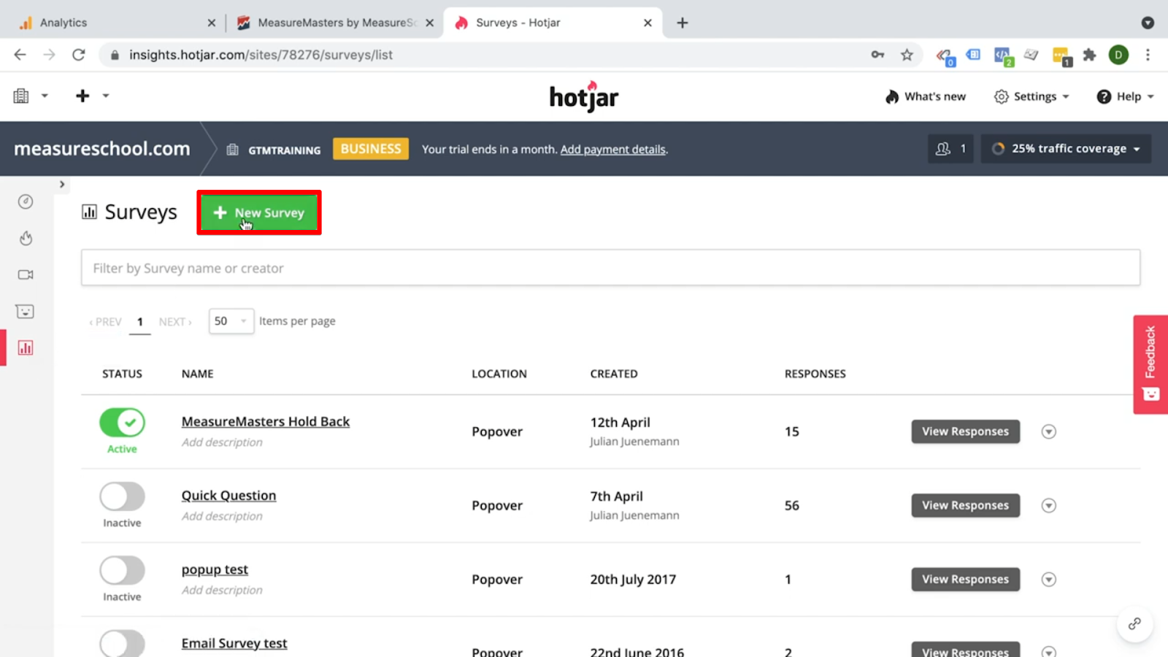Screen dimensions: 1168x657
Task: Open the Quick Question survey link
Action: pyautogui.click(x=228, y=495)
